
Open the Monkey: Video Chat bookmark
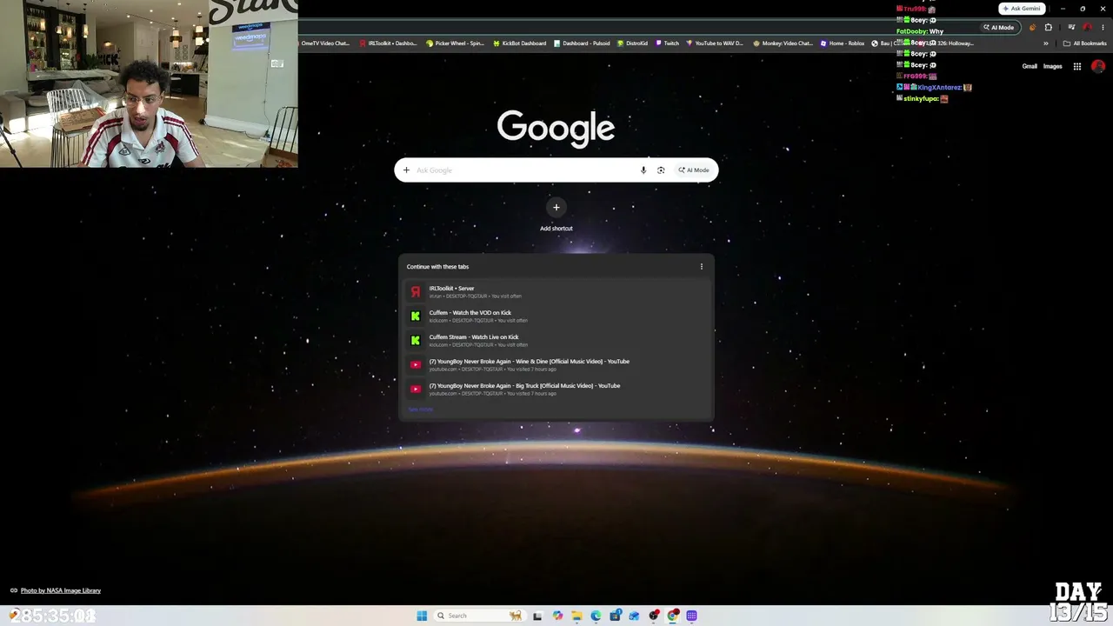pyautogui.click(x=783, y=43)
